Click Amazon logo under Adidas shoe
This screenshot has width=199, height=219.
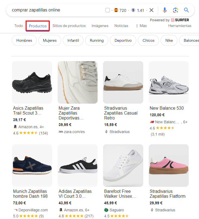pos(61,210)
